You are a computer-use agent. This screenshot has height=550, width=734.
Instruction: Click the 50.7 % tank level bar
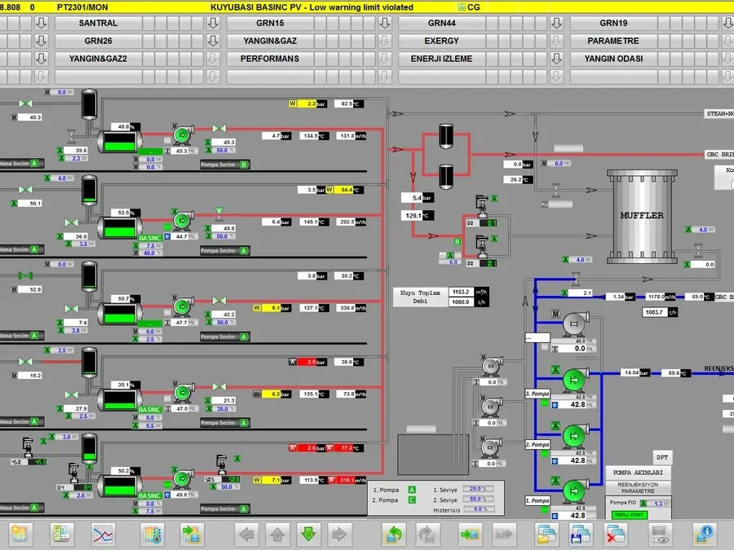pyautogui.click(x=119, y=314)
